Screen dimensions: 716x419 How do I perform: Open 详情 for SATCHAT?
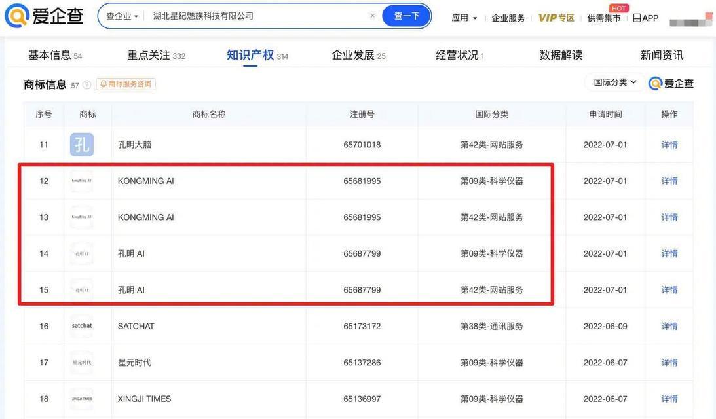pyautogui.click(x=669, y=326)
